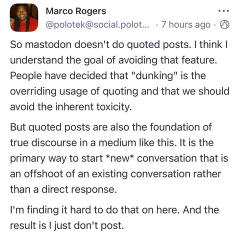This screenshot has width=240, height=240.
Task: Click the word "mastodon" in the post
Action: click(48, 44)
